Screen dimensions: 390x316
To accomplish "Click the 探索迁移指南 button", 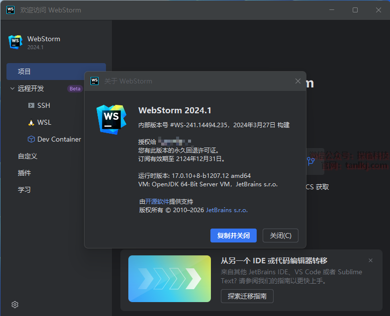I will click(x=247, y=296).
